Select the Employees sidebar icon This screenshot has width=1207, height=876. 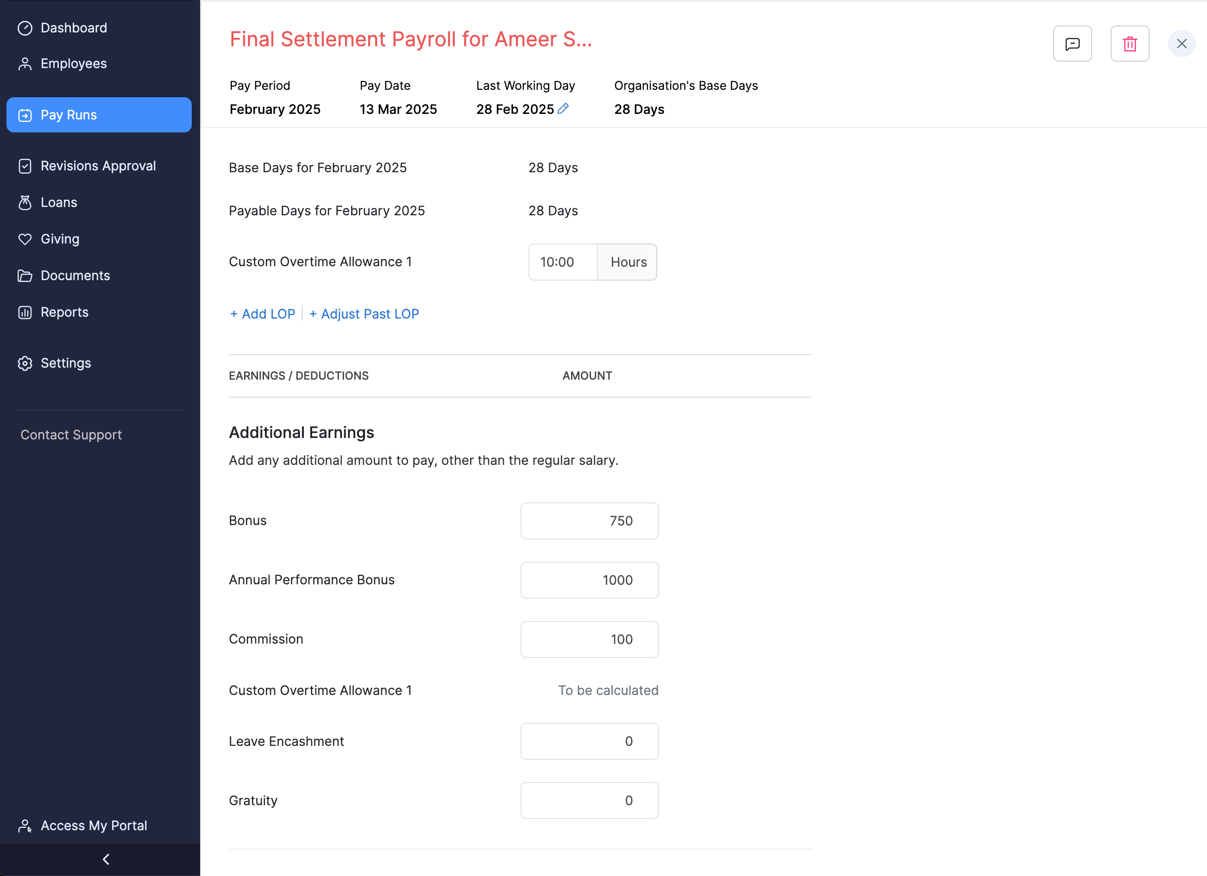[25, 63]
